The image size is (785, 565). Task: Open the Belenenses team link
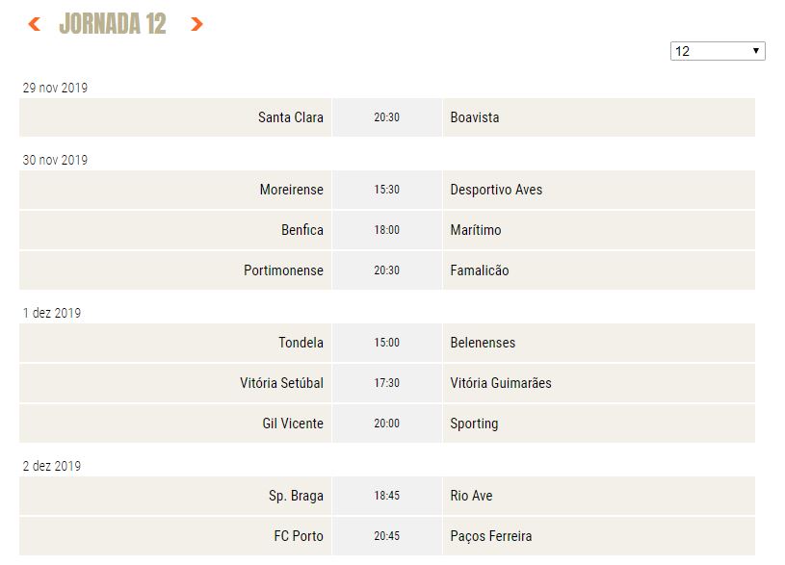[x=483, y=343]
